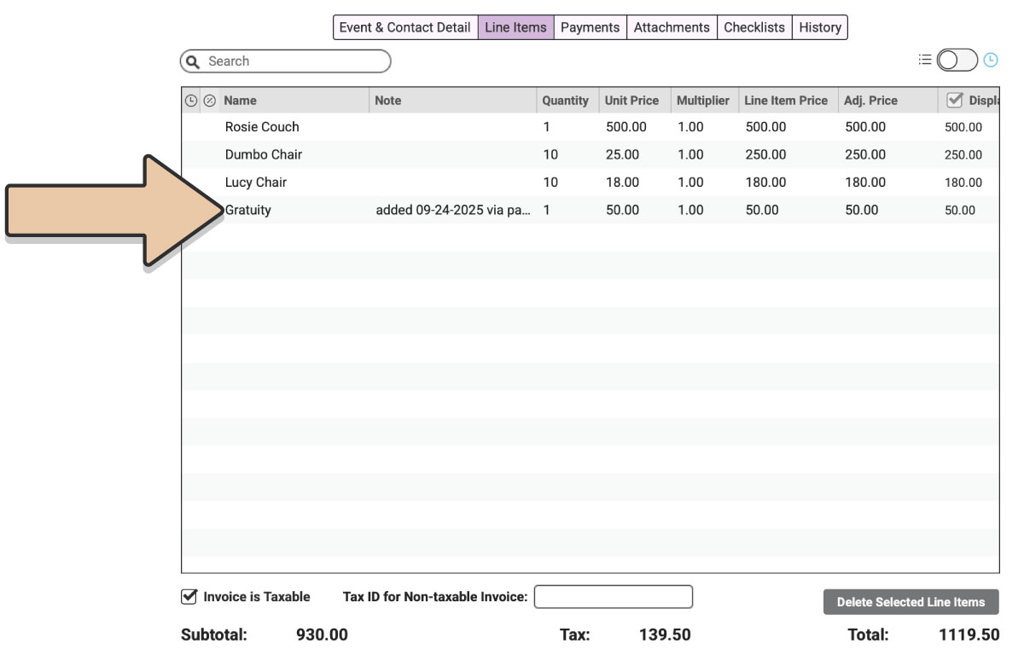
Task: Click the clock column header icon
Action: [191, 101]
